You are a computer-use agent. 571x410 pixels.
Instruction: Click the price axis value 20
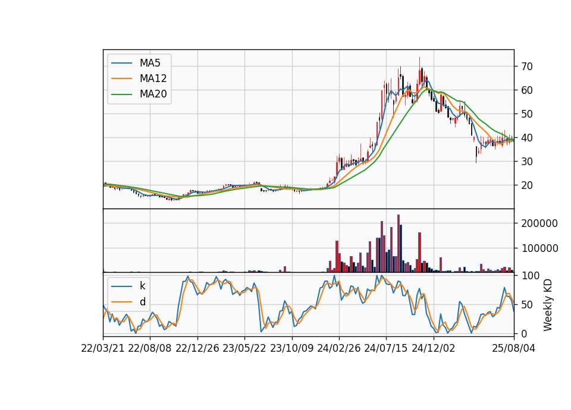[527, 185]
